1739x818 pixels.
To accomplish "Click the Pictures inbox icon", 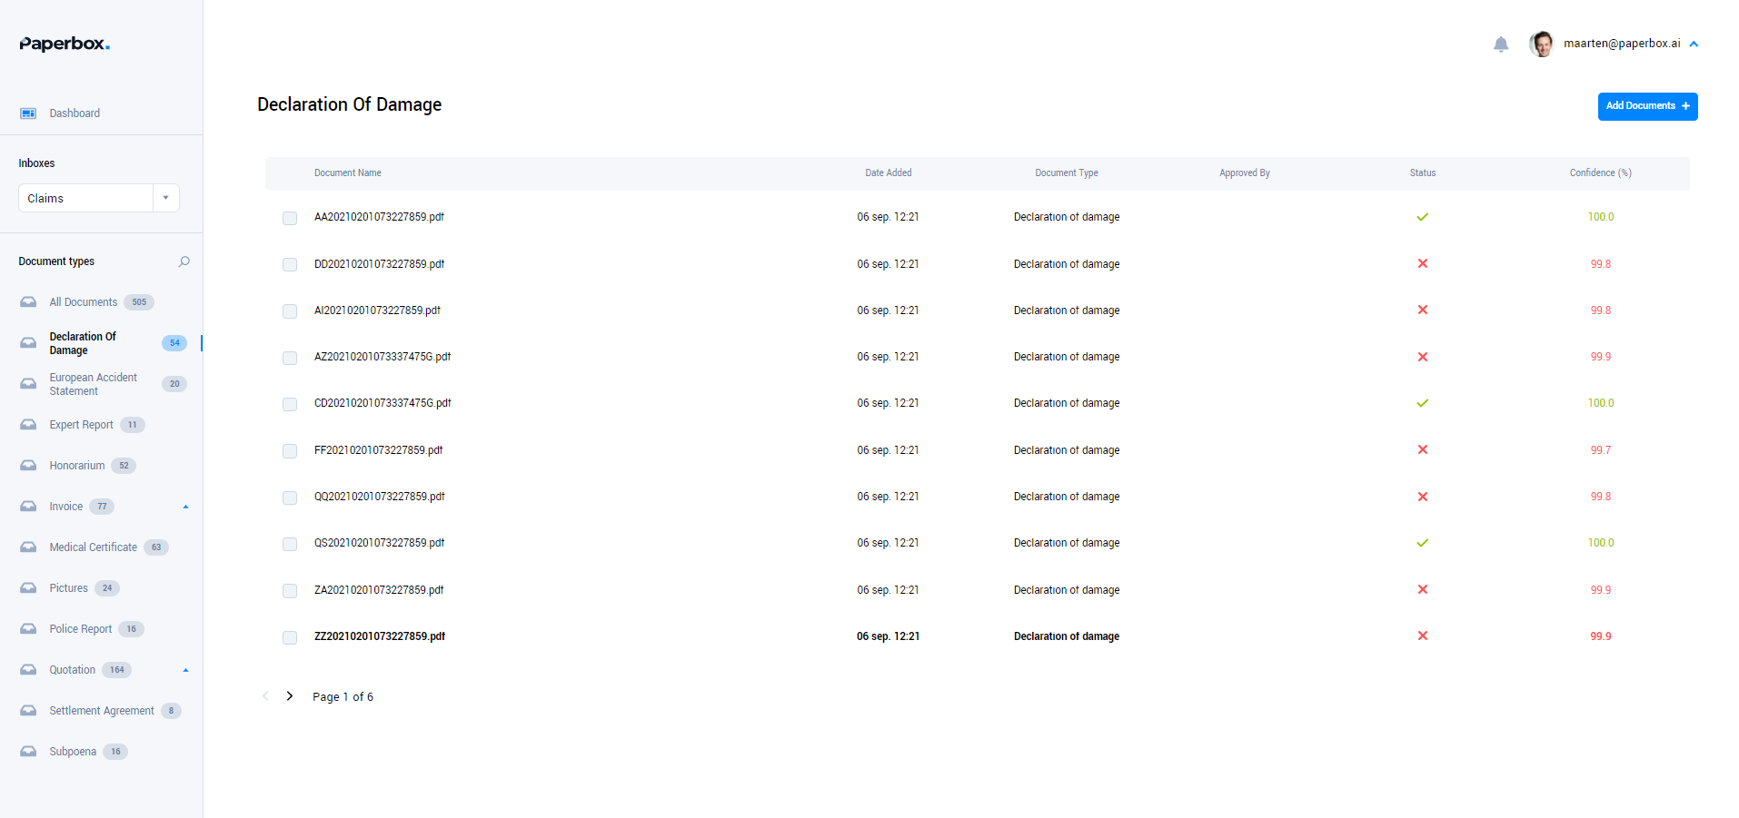I will pos(28,588).
